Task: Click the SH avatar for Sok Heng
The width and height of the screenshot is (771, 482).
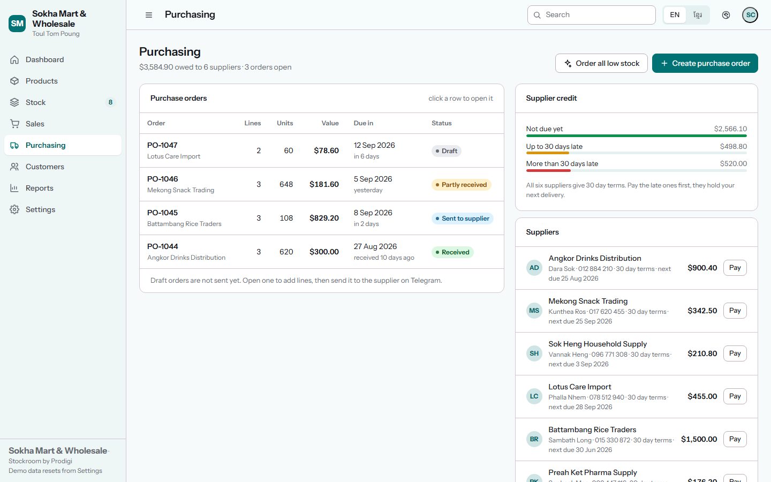Action: pos(534,353)
